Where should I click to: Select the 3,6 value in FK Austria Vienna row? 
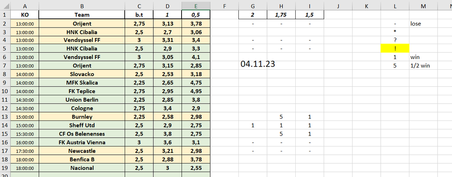[168, 142]
